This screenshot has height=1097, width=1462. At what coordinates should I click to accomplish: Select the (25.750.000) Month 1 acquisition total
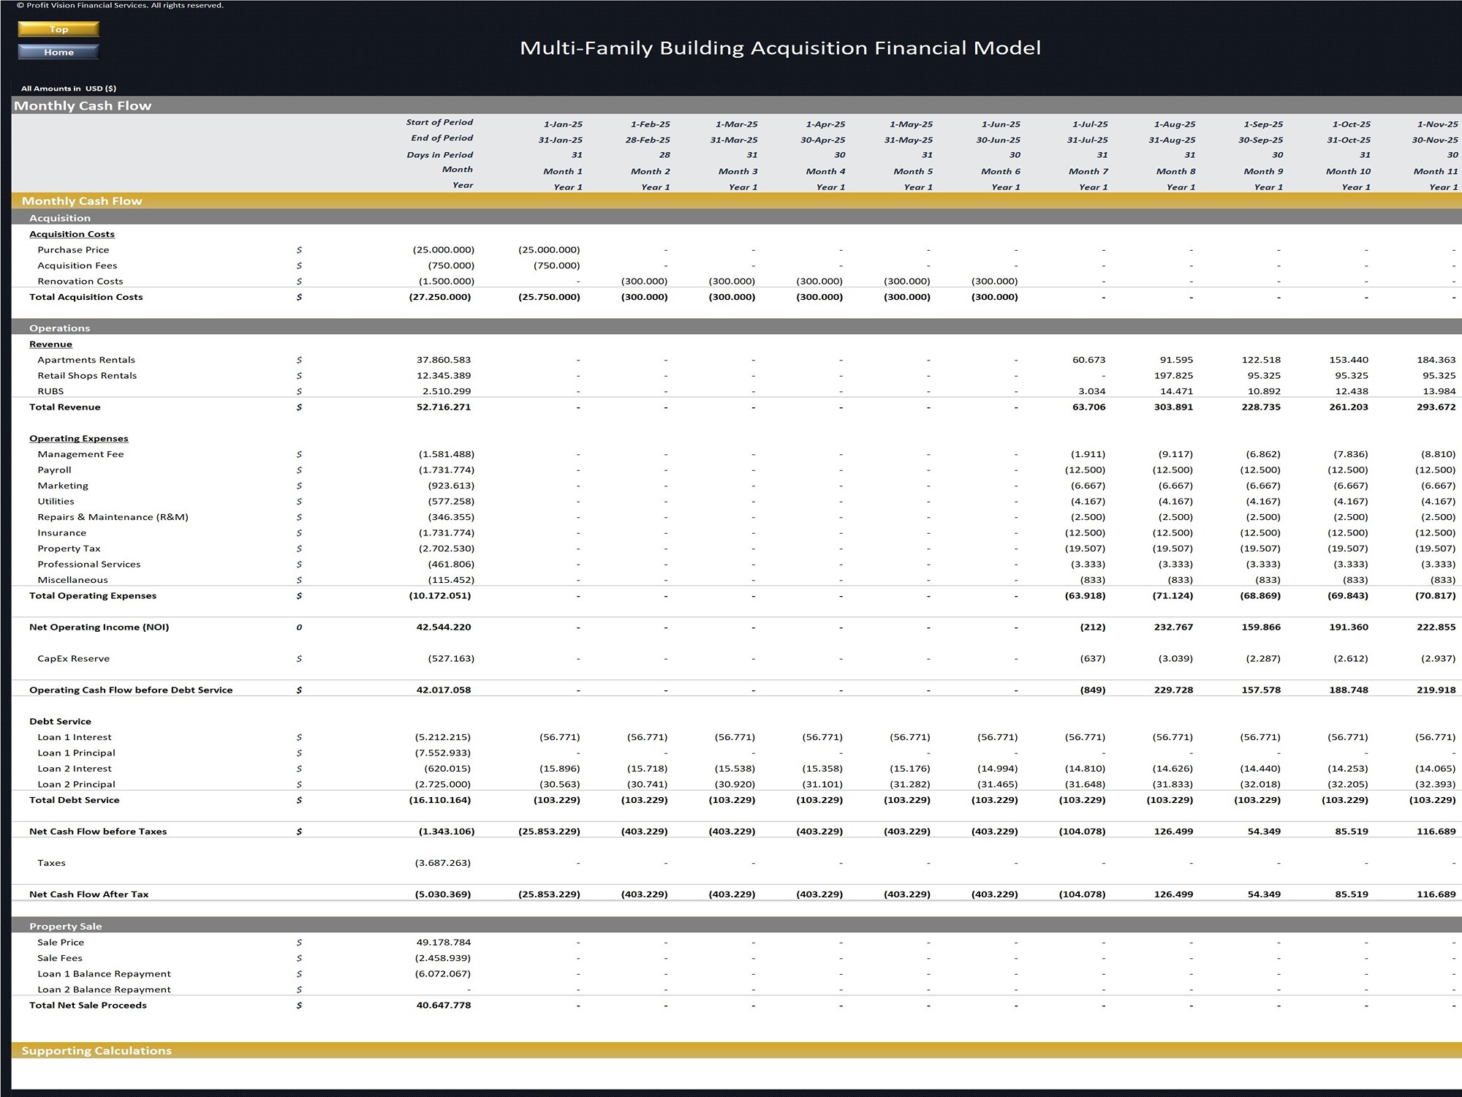(549, 297)
